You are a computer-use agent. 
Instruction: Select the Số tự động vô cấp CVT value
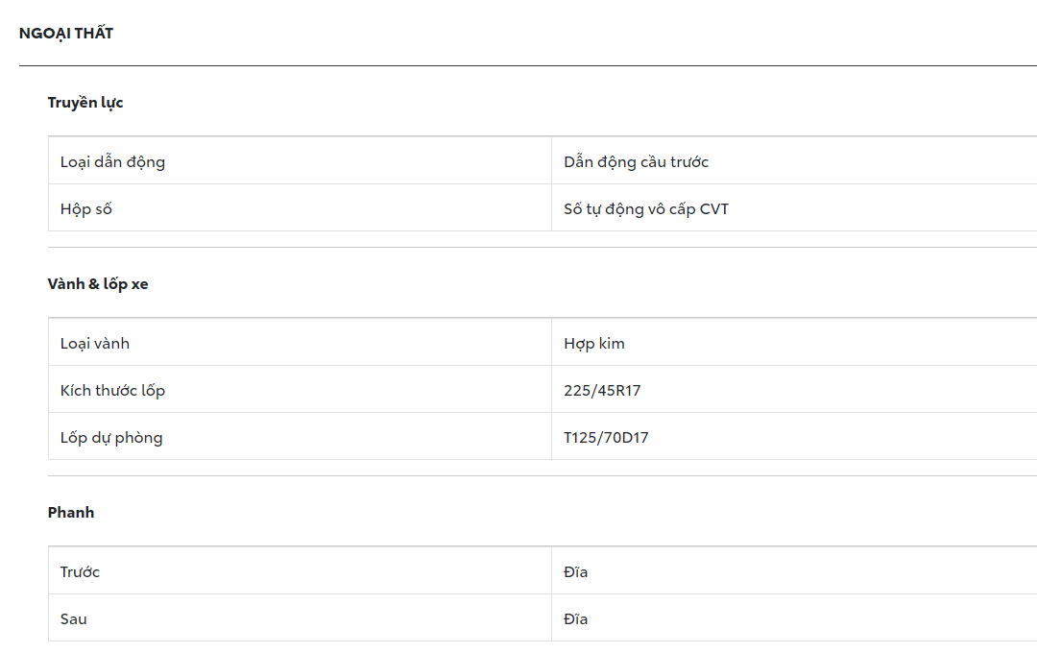645,209
